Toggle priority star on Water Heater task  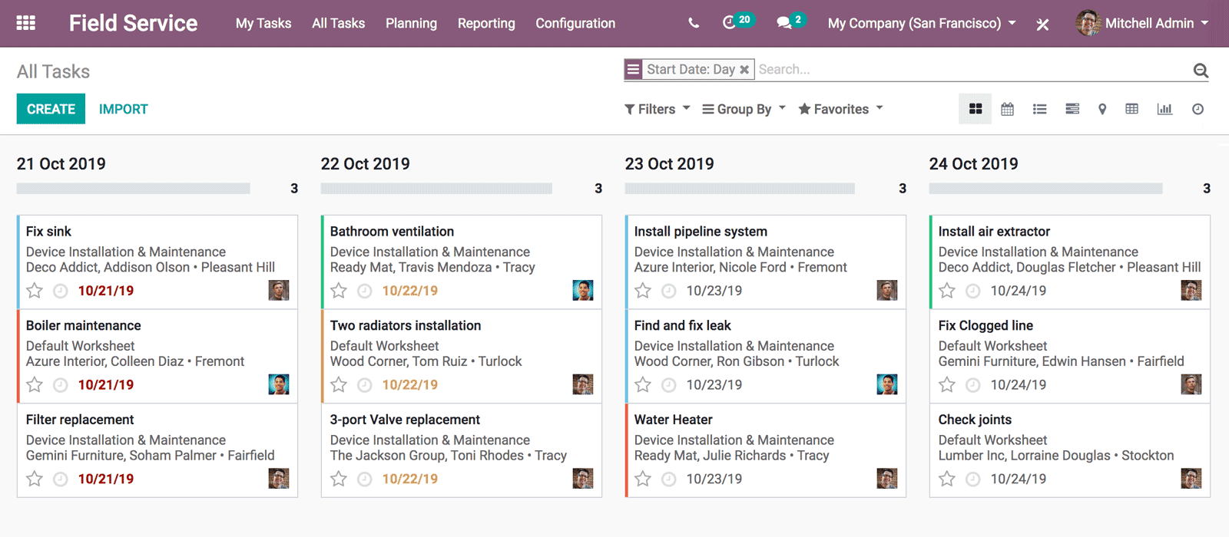643,479
